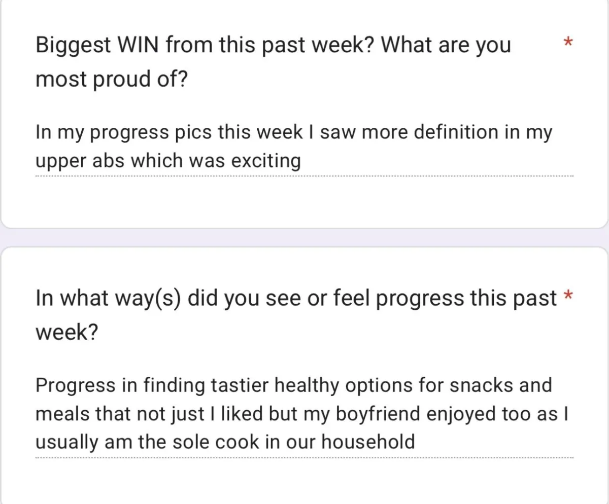Image resolution: width=609 pixels, height=504 pixels.
Task: Focus the answer field mentioning upper abs
Action: [x=304, y=147]
